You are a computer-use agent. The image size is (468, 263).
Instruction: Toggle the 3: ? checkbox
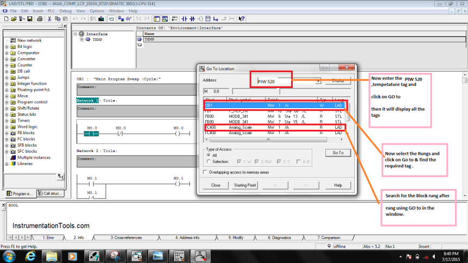pyautogui.click(x=279, y=161)
